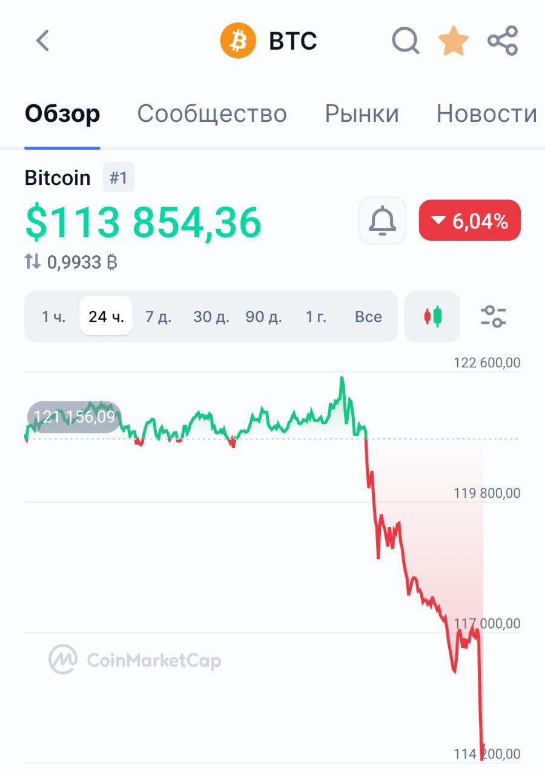Open the Сообщество tab
545x776 pixels.
212,114
